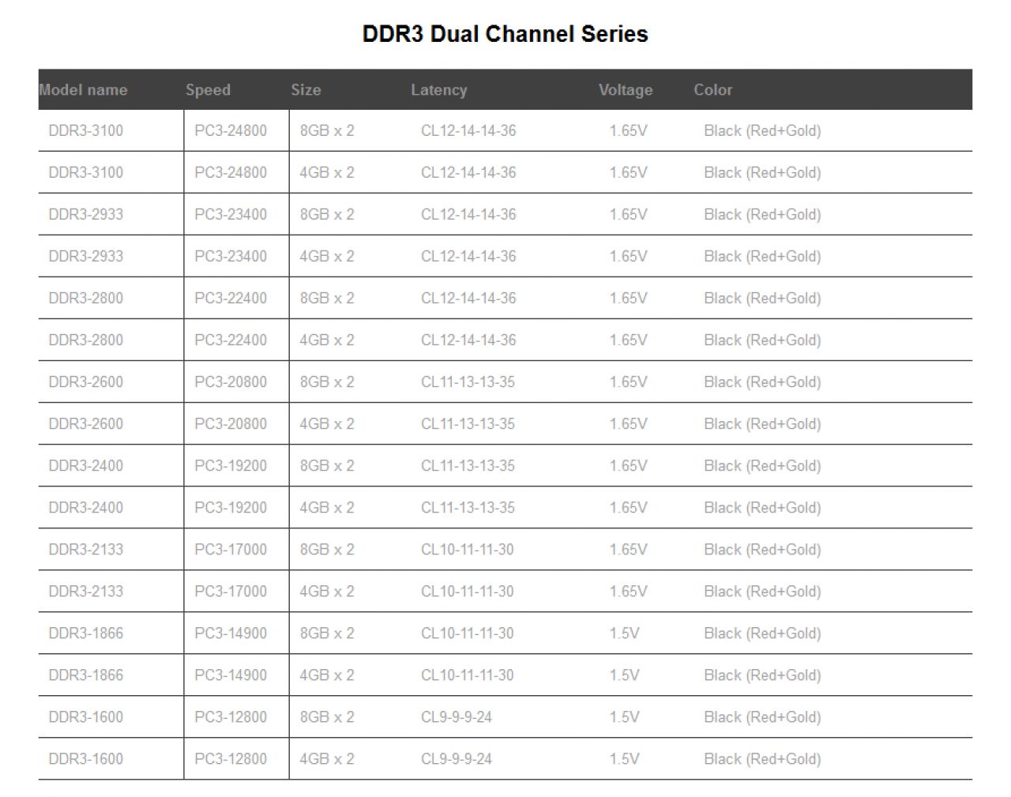Select PC3-17000 speed in the 4GB row
The width and height of the screenshot is (1011, 797).
[x=231, y=592]
